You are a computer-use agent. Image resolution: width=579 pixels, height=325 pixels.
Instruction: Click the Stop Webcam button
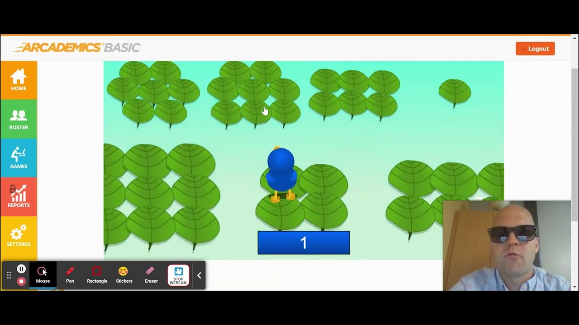click(179, 275)
